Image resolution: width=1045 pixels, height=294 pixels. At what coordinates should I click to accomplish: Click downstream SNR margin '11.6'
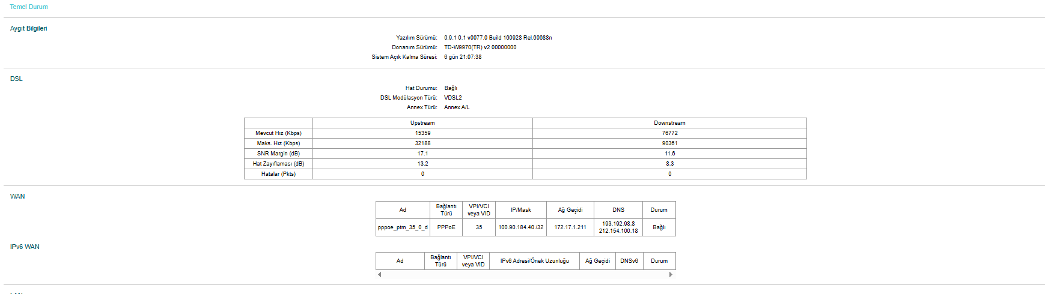(669, 154)
